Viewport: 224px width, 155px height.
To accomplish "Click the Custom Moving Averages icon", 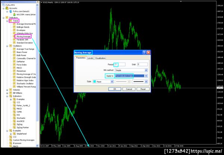I will (x=10, y=140).
